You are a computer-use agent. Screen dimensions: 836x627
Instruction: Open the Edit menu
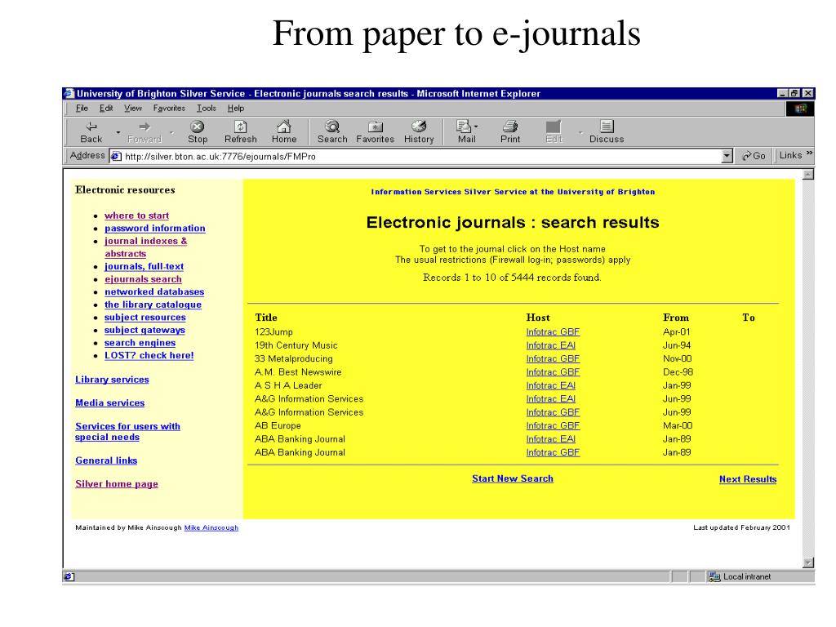(x=106, y=109)
